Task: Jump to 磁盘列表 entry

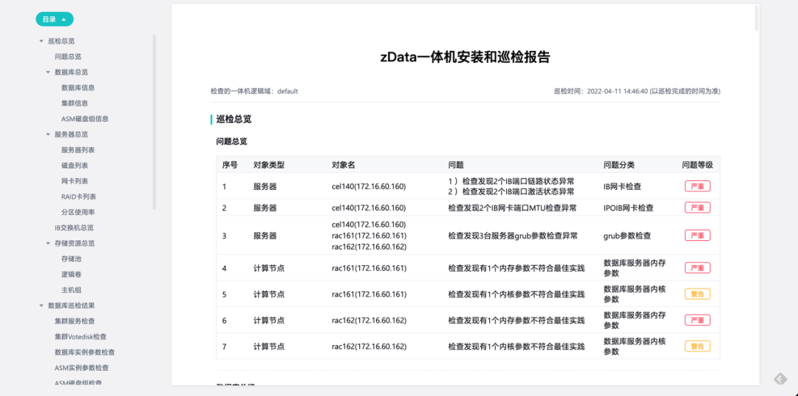Action: coord(75,165)
